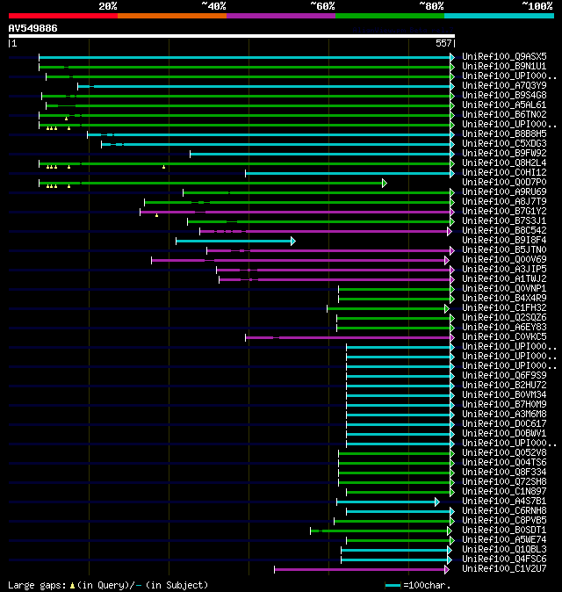
Task: Select the UniRef100_D0C617 label
Action: tap(504, 424)
